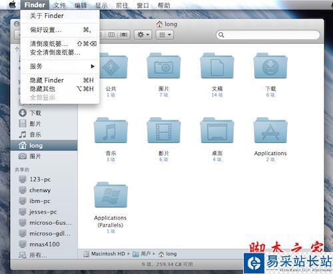
Task: Open the 文件 menu
Action: [59, 5]
